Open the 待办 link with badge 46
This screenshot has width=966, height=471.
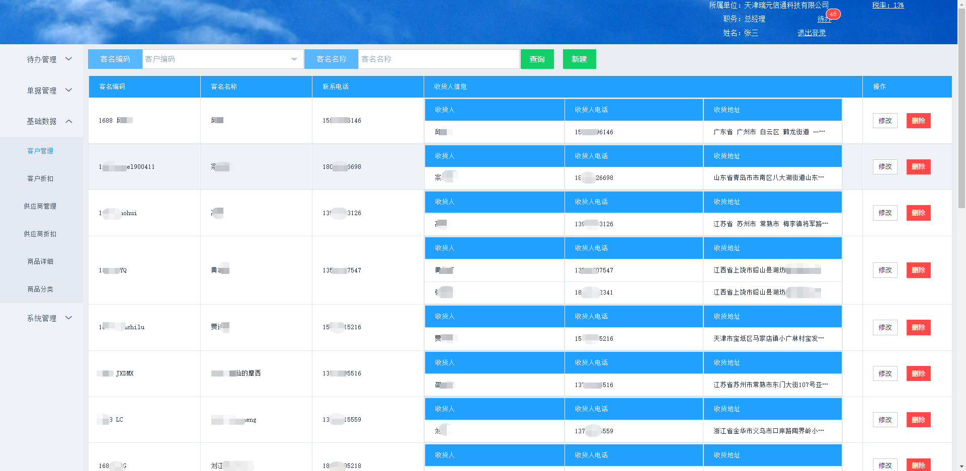pyautogui.click(x=823, y=19)
